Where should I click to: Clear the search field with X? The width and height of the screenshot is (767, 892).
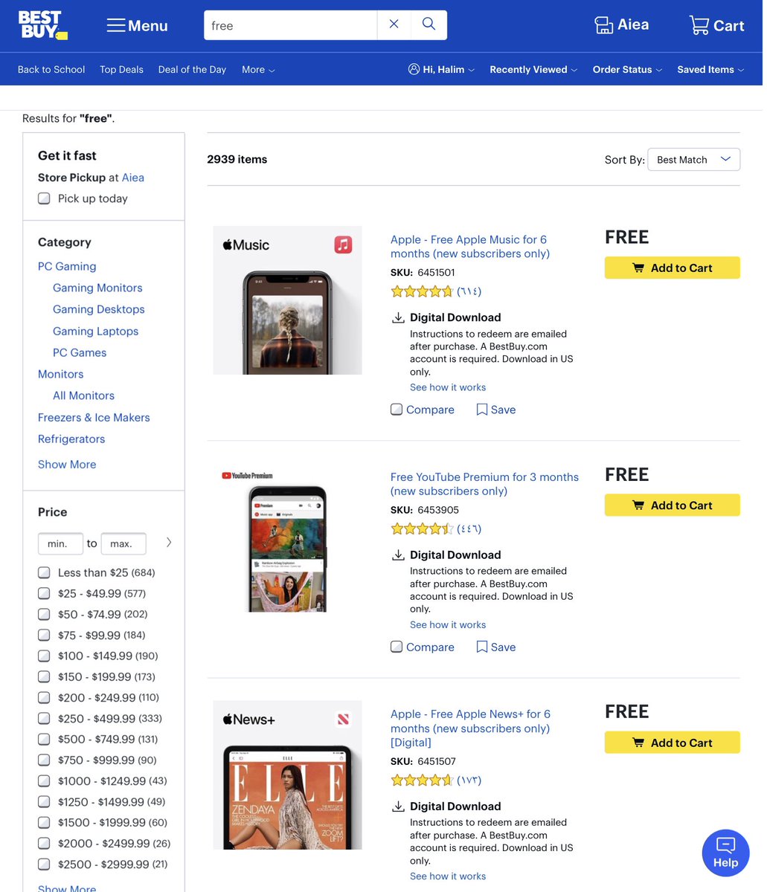(x=394, y=25)
